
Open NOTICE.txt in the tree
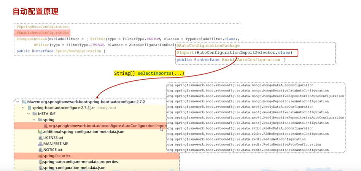click(x=53, y=150)
